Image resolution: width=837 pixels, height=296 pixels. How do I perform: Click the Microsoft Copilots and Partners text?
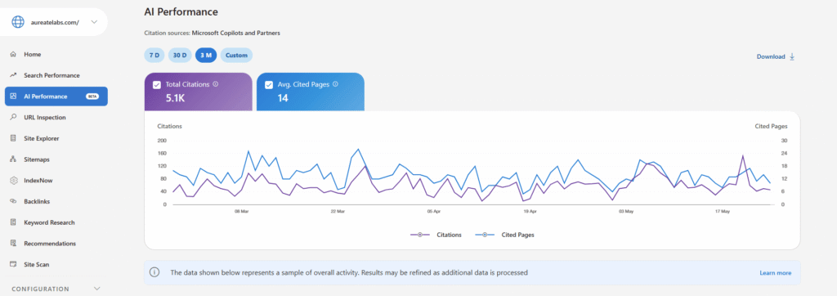pos(236,34)
